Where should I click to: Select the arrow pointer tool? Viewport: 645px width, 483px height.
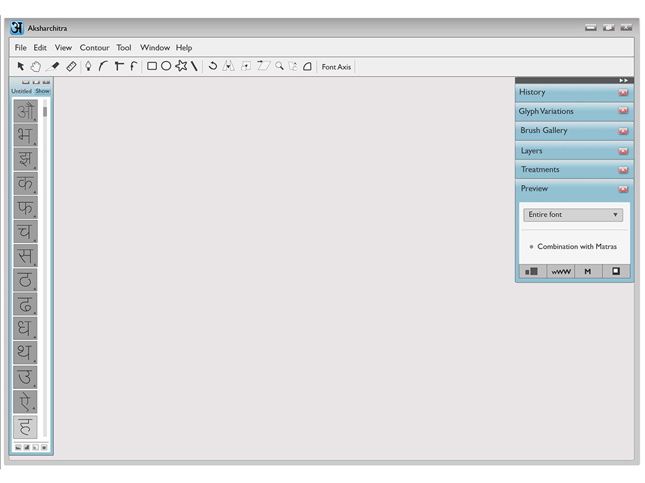pyautogui.click(x=20, y=66)
